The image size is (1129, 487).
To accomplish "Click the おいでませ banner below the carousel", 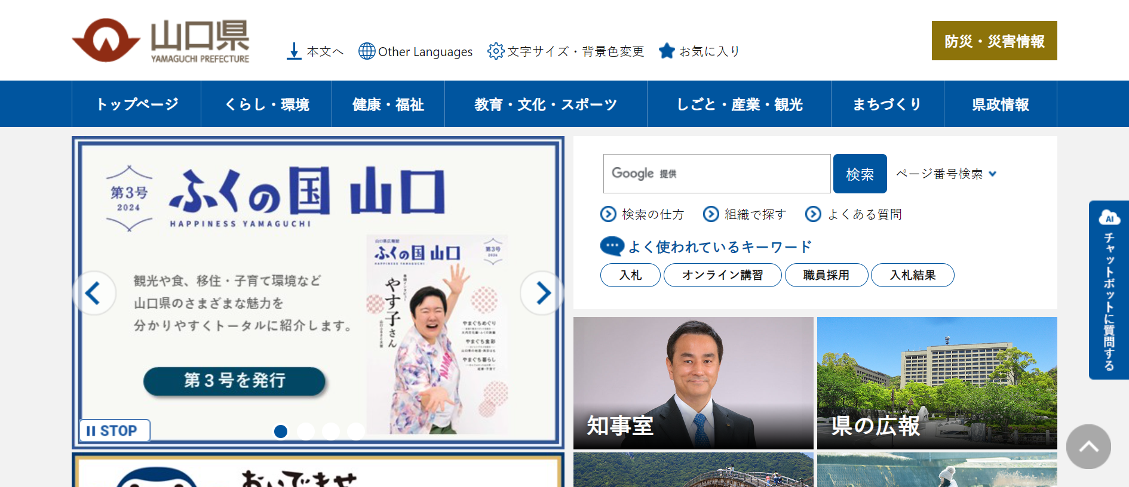I will [318, 470].
